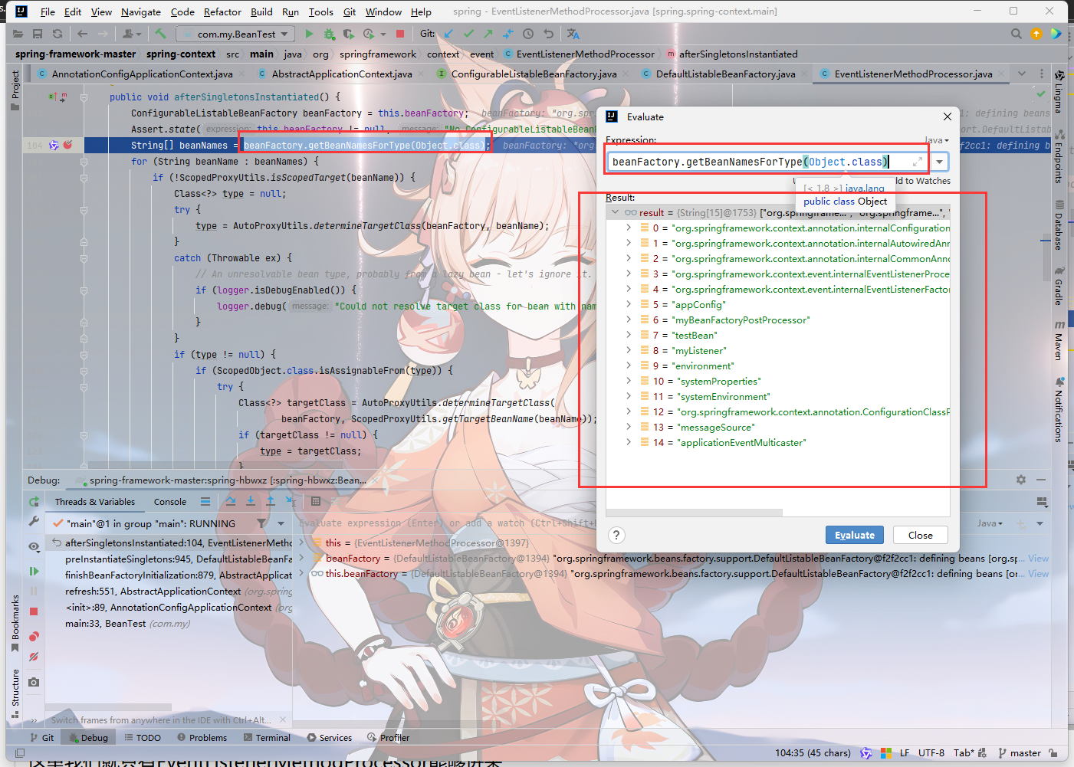Image resolution: width=1074 pixels, height=767 pixels.
Task: Click the help question mark button
Action: 616,535
